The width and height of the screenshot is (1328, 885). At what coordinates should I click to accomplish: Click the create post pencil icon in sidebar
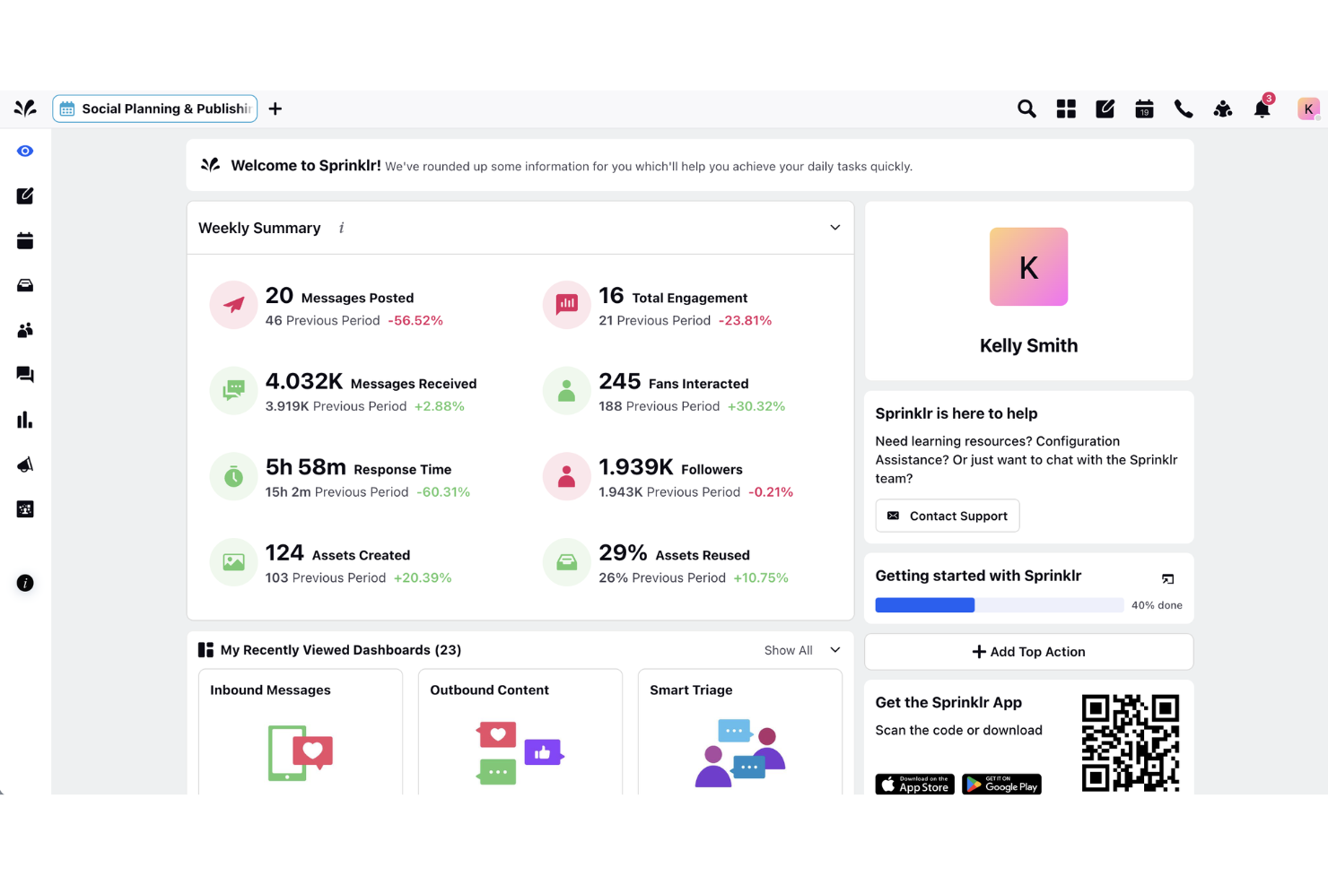coord(25,195)
